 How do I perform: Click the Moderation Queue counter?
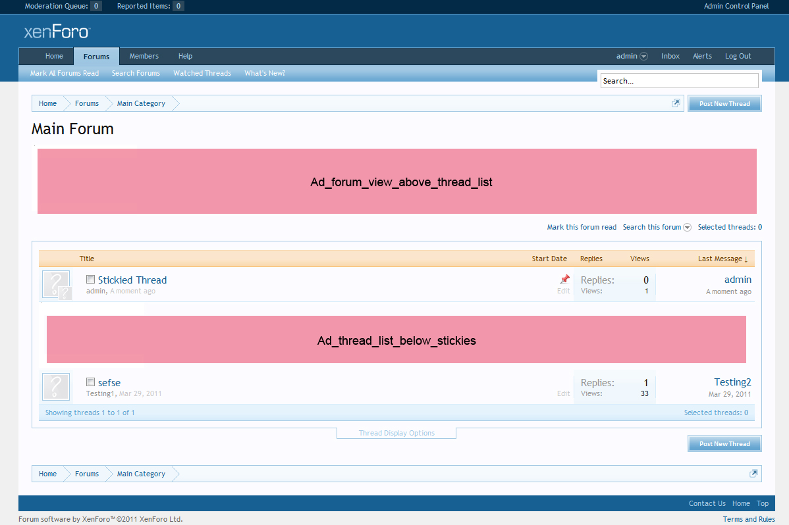(x=96, y=6)
